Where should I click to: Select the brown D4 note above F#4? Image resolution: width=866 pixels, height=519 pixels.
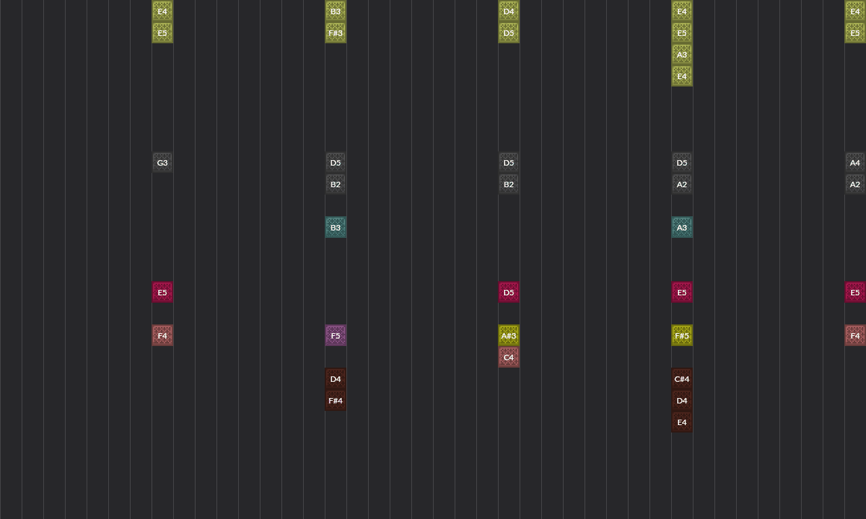point(336,378)
